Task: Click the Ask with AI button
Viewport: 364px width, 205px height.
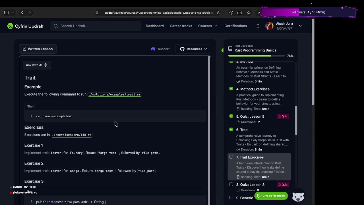Action: point(37,65)
